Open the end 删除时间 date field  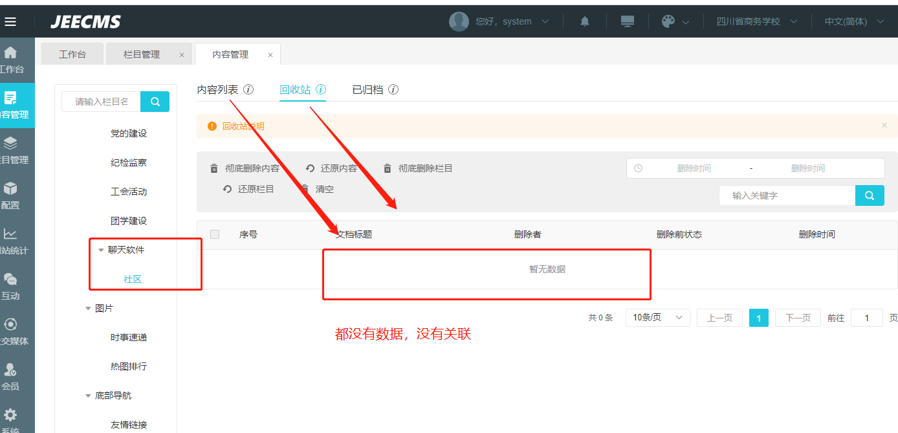point(807,168)
